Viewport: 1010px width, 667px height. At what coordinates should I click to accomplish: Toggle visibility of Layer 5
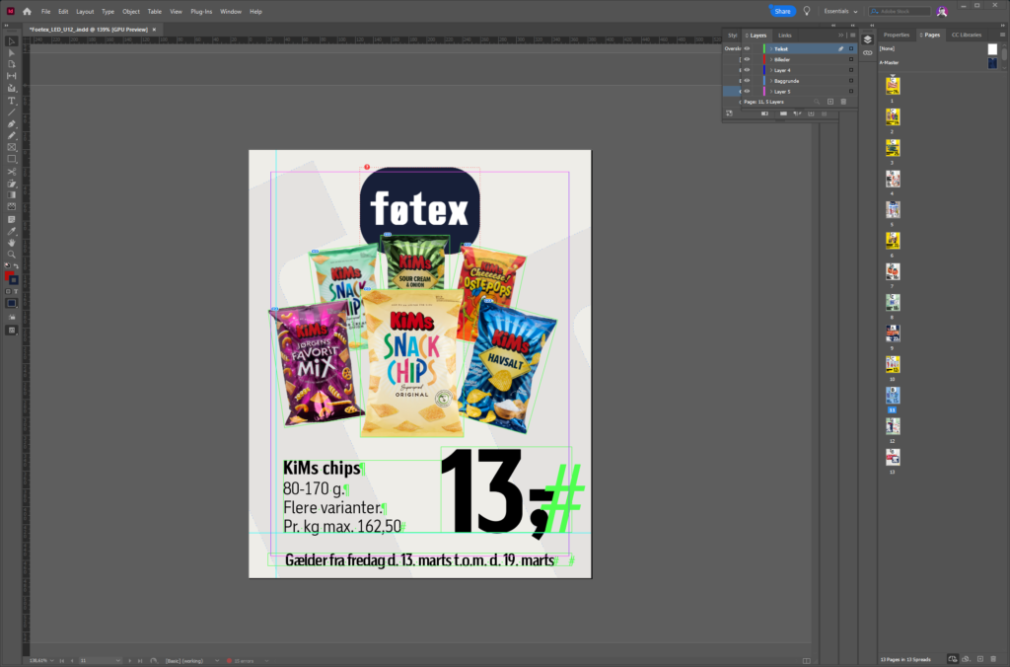748,91
